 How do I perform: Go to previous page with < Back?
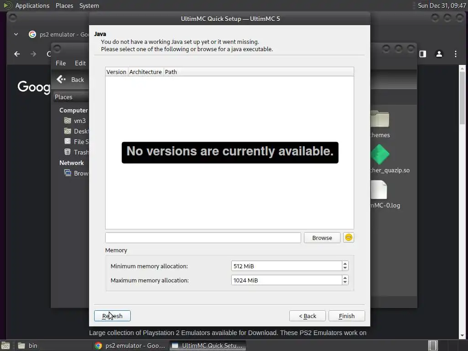[308, 316]
